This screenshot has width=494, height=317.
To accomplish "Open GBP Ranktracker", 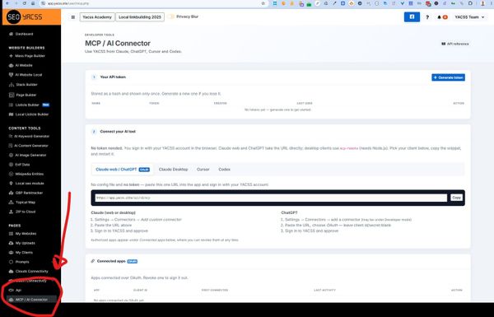I will point(26,193).
